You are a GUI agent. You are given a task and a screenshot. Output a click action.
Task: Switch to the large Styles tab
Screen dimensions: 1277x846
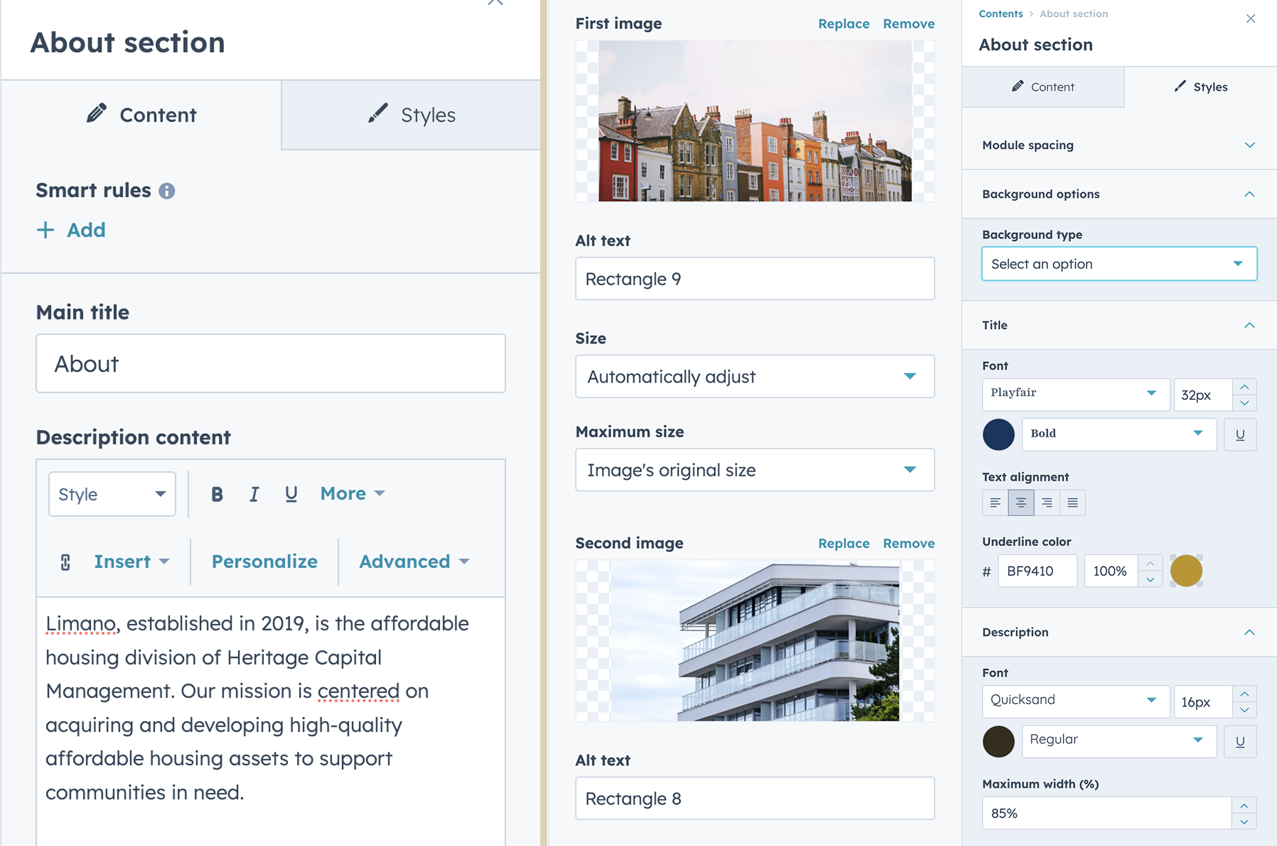(x=411, y=115)
